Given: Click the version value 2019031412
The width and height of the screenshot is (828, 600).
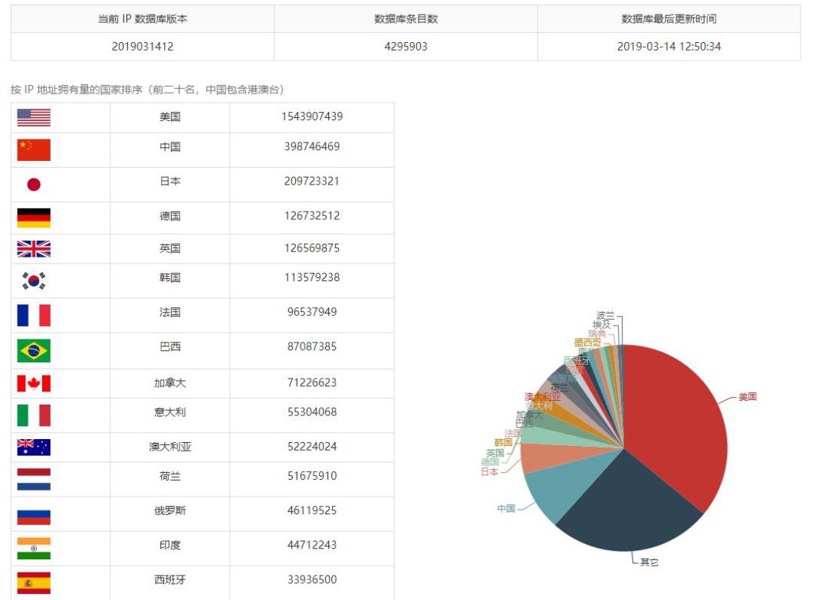Looking at the screenshot, I should tap(143, 47).
